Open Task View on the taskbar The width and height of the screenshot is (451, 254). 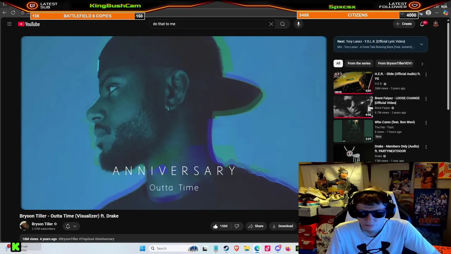point(205,248)
